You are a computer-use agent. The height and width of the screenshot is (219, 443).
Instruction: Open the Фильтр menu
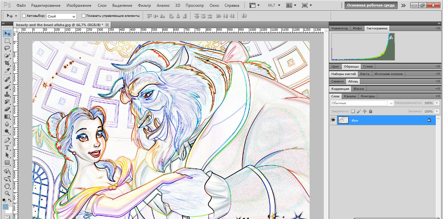(144, 5)
